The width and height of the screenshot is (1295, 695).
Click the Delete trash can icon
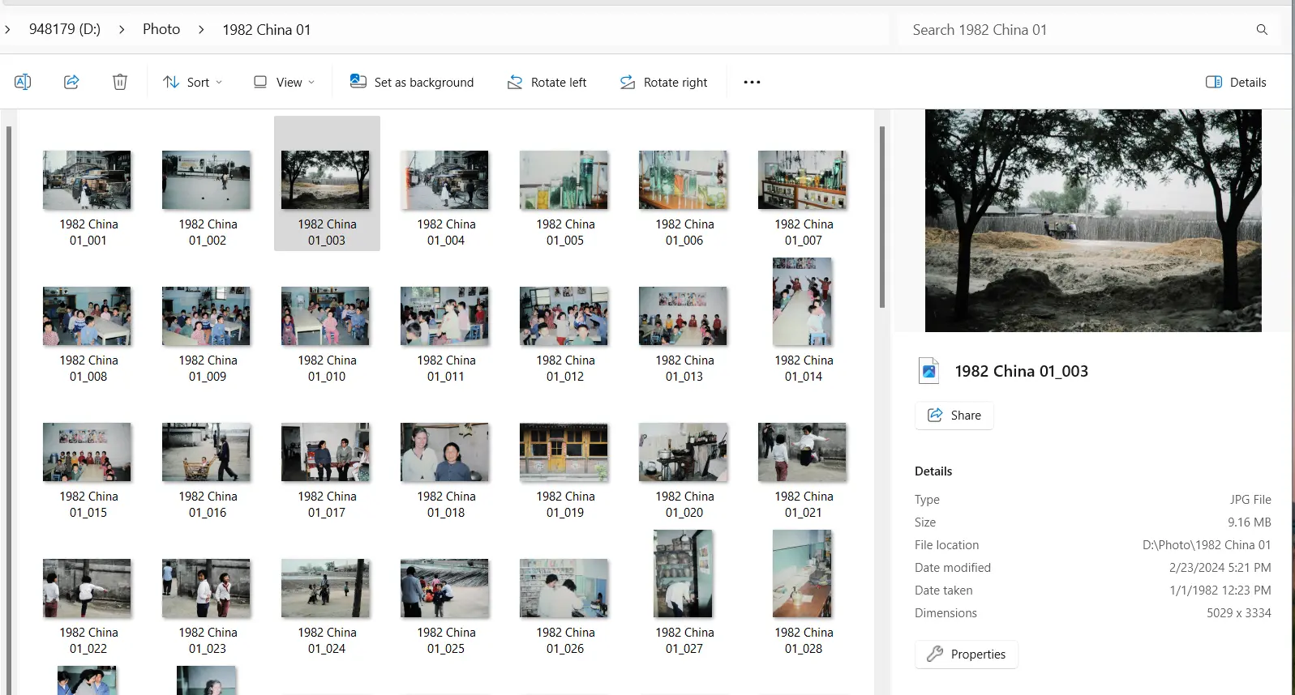[x=120, y=82]
